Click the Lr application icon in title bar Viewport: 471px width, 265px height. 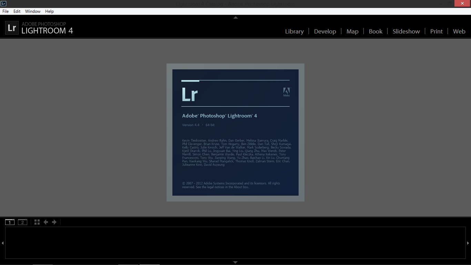click(x=3, y=4)
